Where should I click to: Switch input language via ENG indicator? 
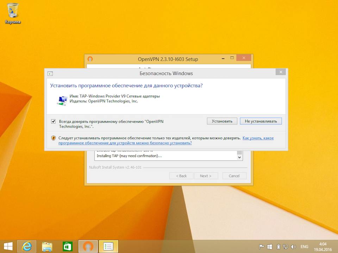[x=304, y=247]
